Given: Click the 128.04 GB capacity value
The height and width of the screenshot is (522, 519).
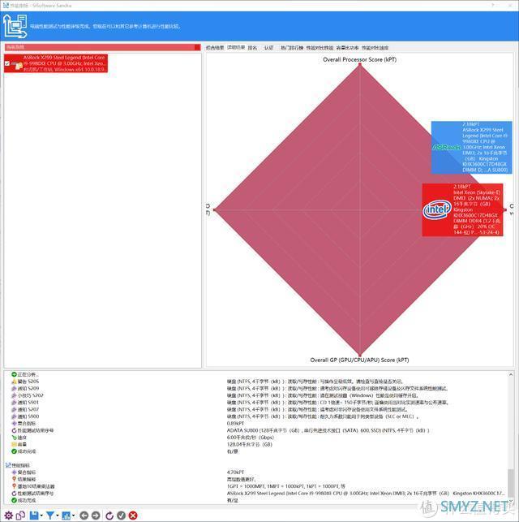Looking at the screenshot, I should (x=249, y=444).
